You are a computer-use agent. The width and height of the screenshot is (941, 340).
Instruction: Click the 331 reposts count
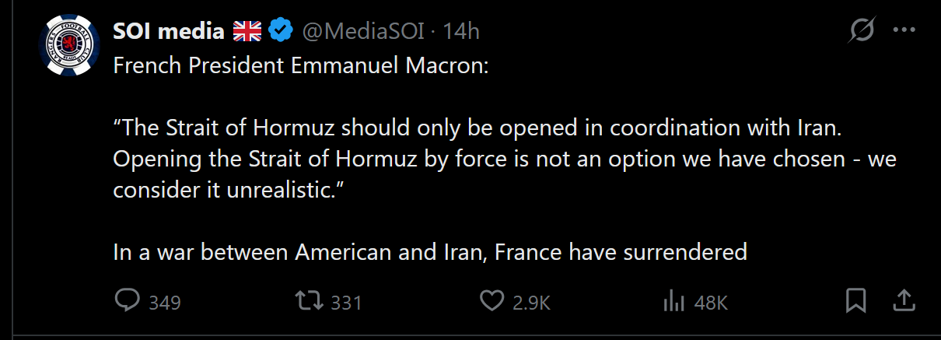tap(346, 303)
